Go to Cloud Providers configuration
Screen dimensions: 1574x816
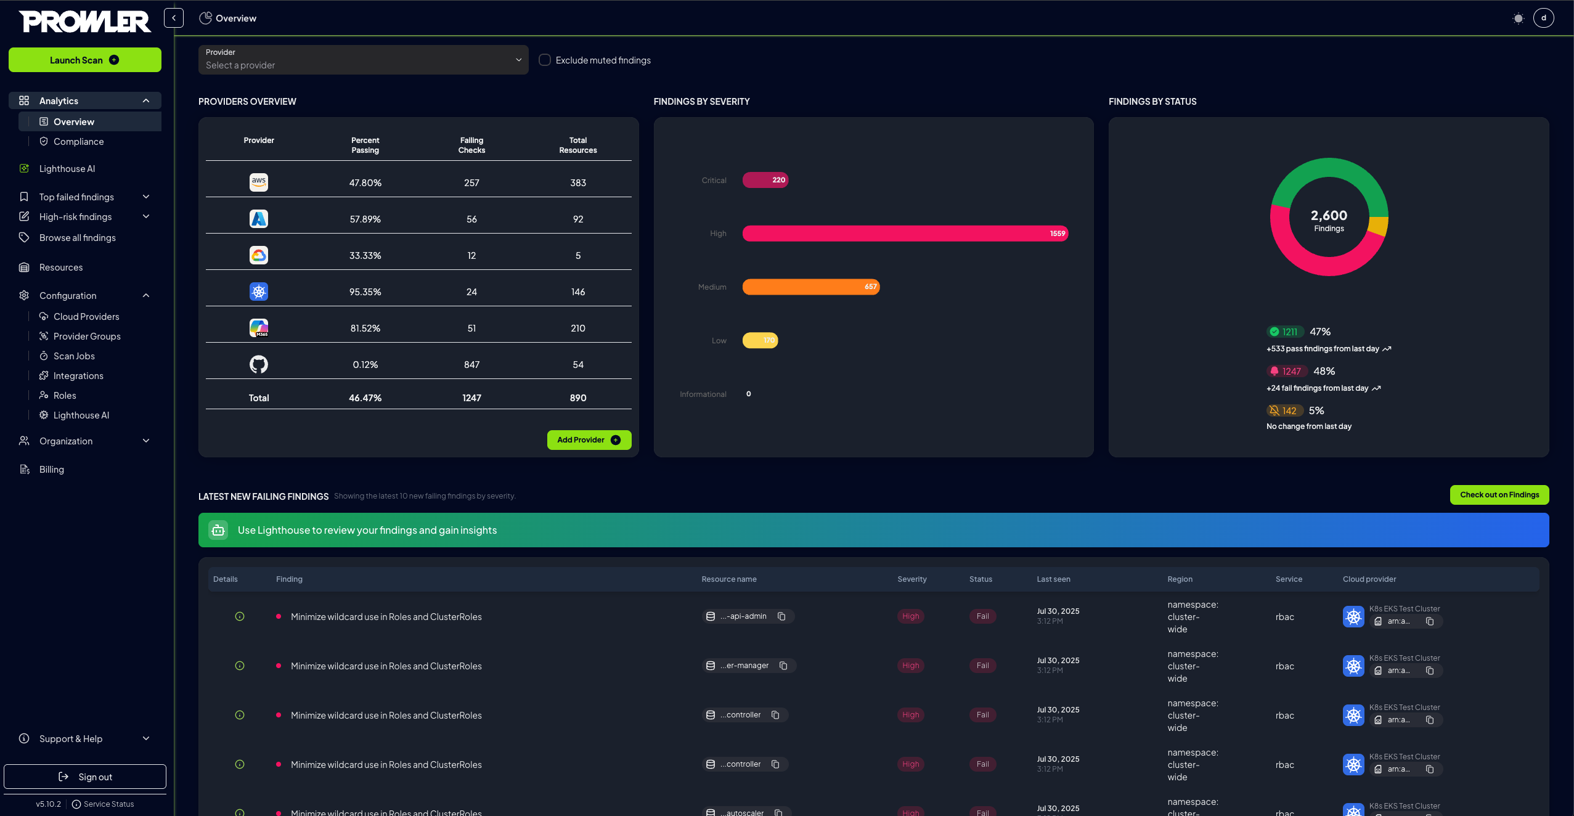[86, 316]
